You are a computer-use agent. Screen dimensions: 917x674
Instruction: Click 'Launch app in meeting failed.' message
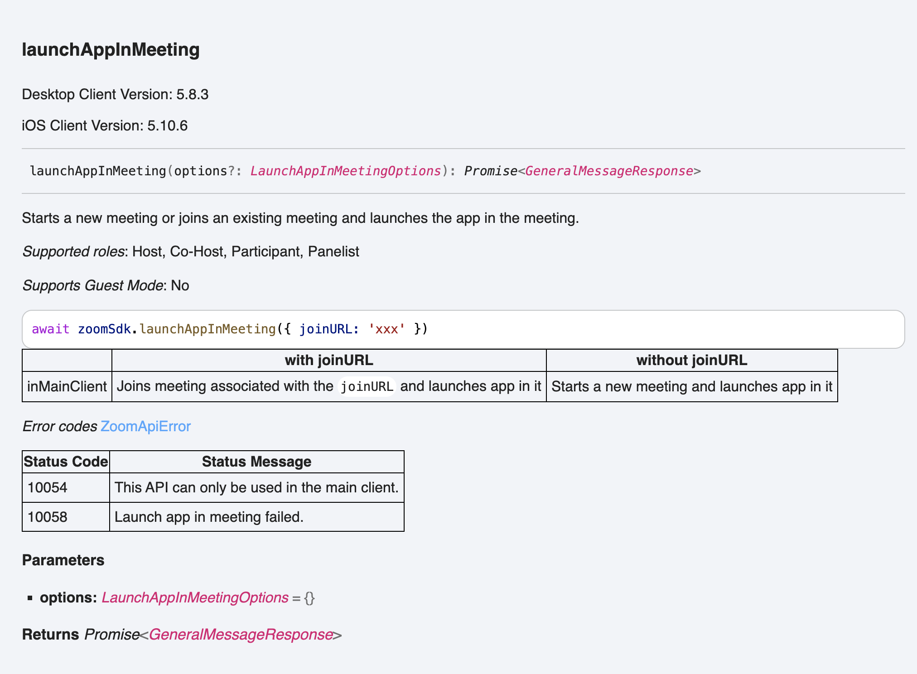click(209, 517)
